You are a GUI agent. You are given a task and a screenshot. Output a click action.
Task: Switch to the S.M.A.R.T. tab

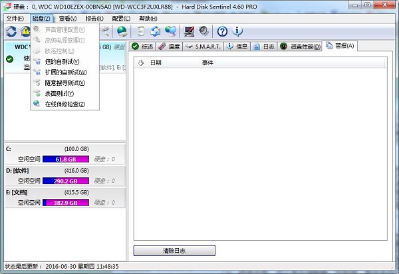click(x=203, y=47)
